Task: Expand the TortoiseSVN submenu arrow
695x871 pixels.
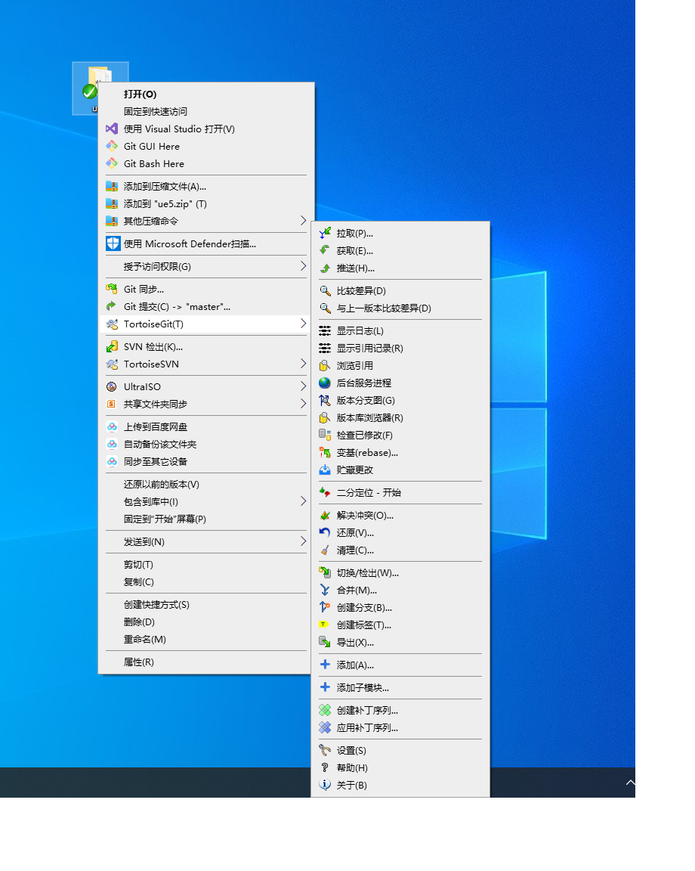Action: pos(303,363)
